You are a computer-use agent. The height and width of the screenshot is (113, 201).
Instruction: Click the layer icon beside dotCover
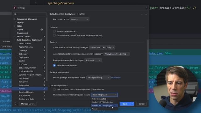click(x=44, y=64)
